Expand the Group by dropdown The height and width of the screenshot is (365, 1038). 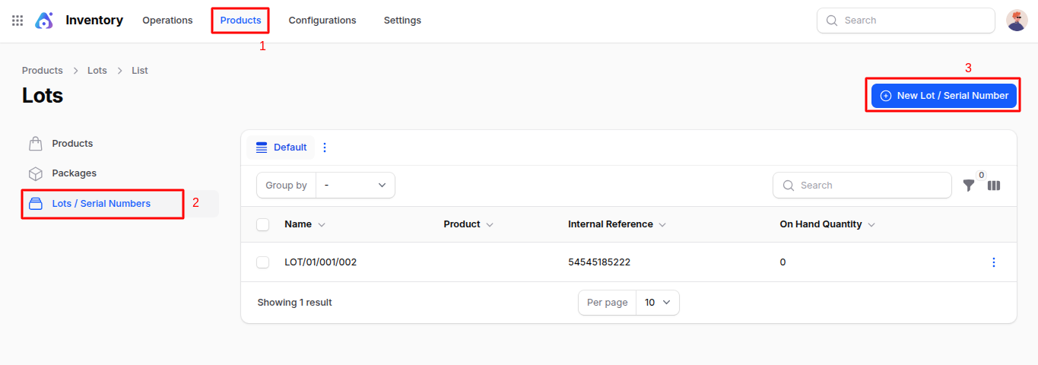(355, 186)
